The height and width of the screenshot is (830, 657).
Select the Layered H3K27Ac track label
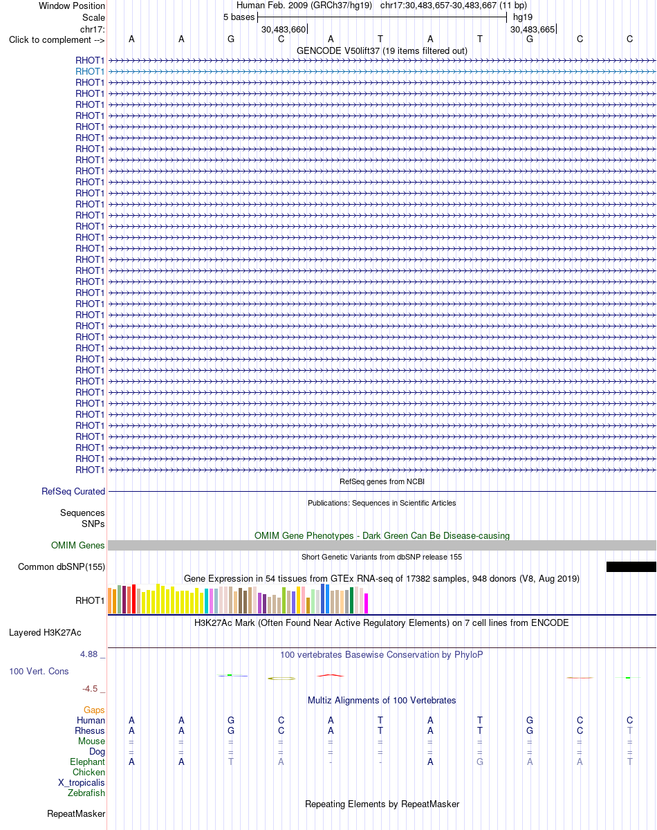(45, 632)
